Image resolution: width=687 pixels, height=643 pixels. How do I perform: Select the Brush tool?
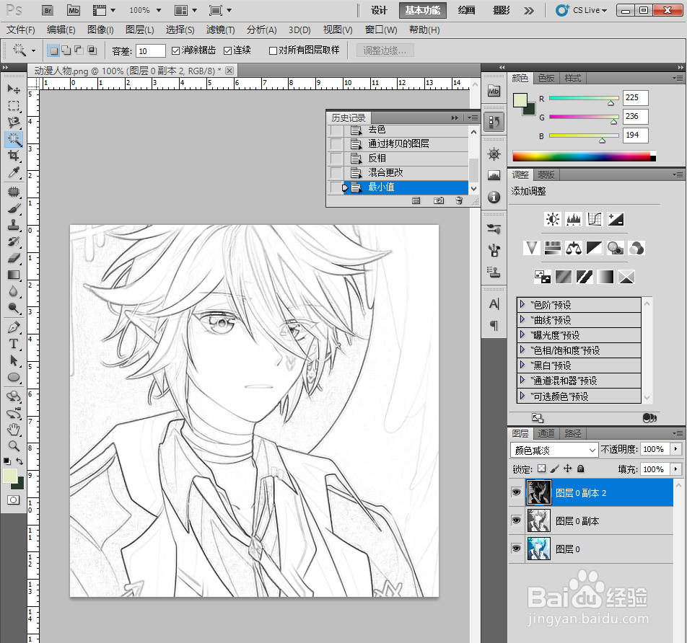14,209
